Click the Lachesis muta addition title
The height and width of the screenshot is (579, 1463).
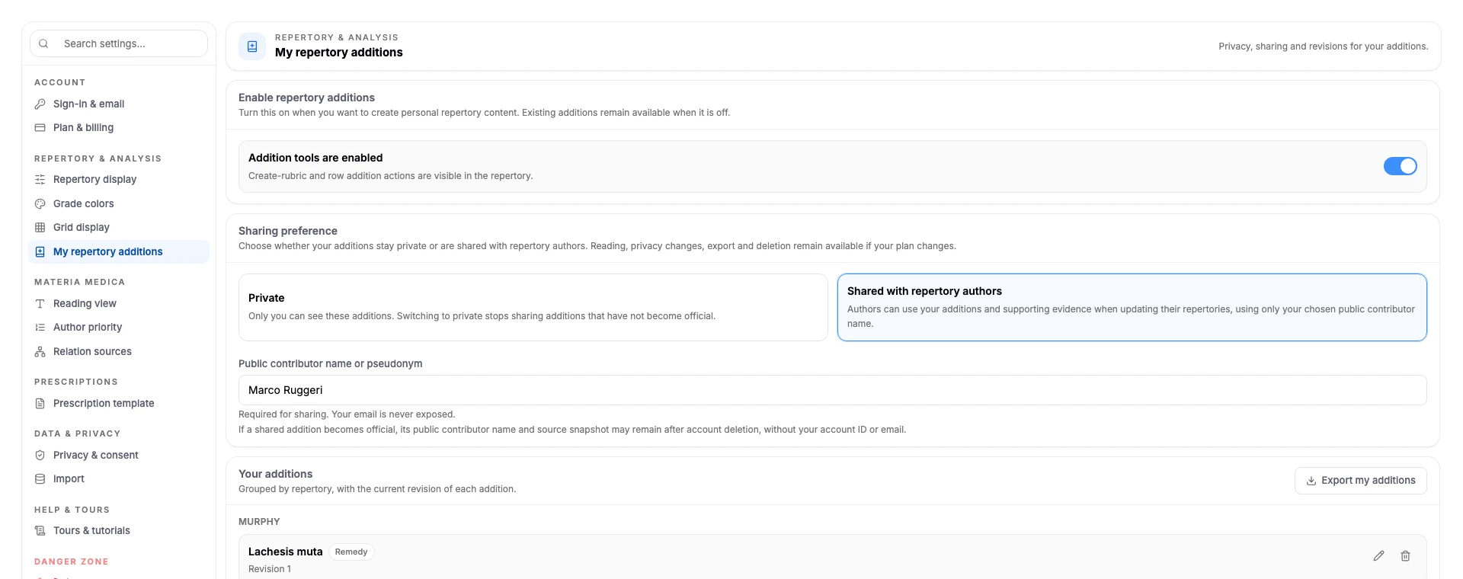(x=286, y=552)
